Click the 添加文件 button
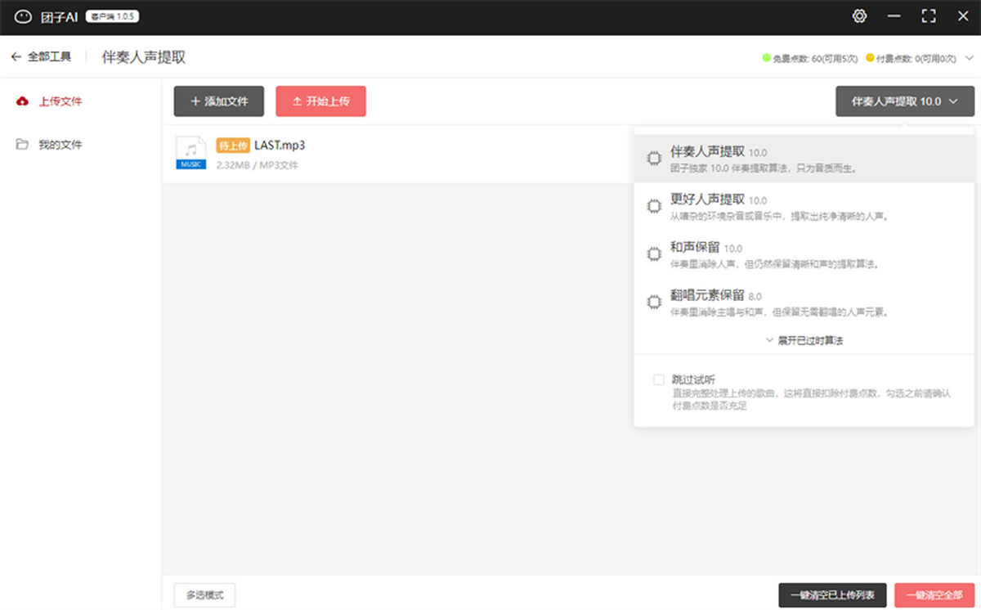This screenshot has width=981, height=610. pos(217,101)
